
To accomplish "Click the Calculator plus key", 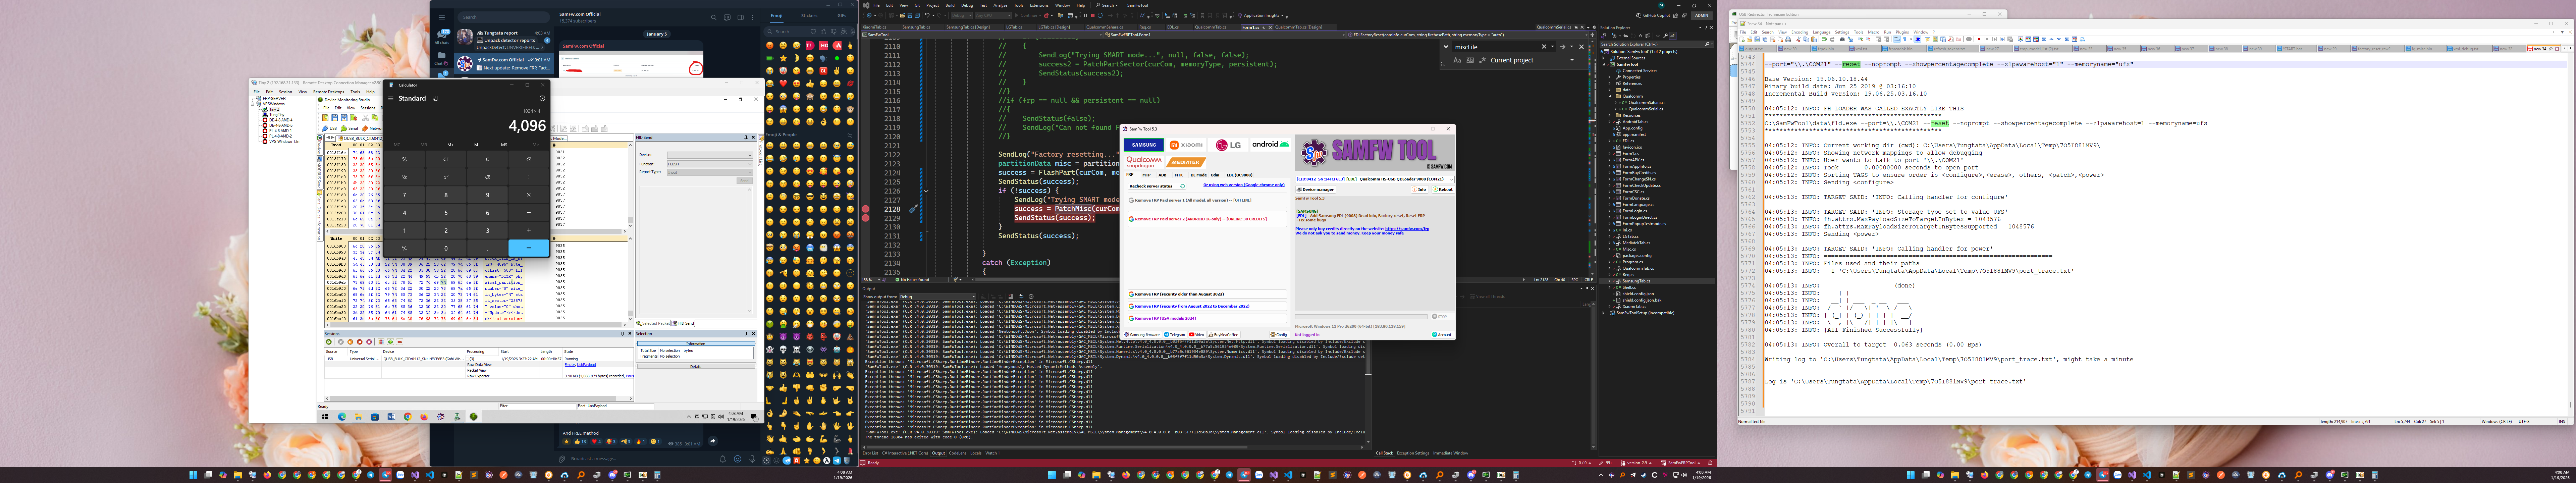I will (529, 230).
